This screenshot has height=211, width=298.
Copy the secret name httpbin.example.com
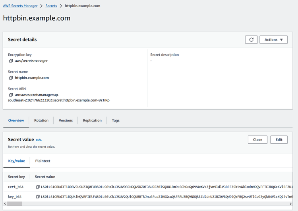point(11,78)
